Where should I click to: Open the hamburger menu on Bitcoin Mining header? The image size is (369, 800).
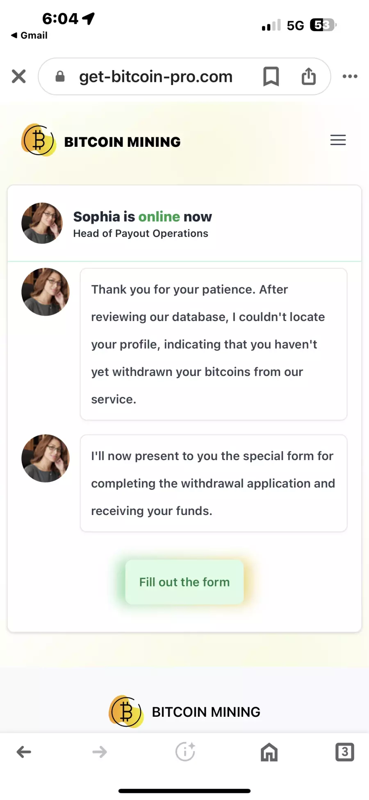pos(338,140)
